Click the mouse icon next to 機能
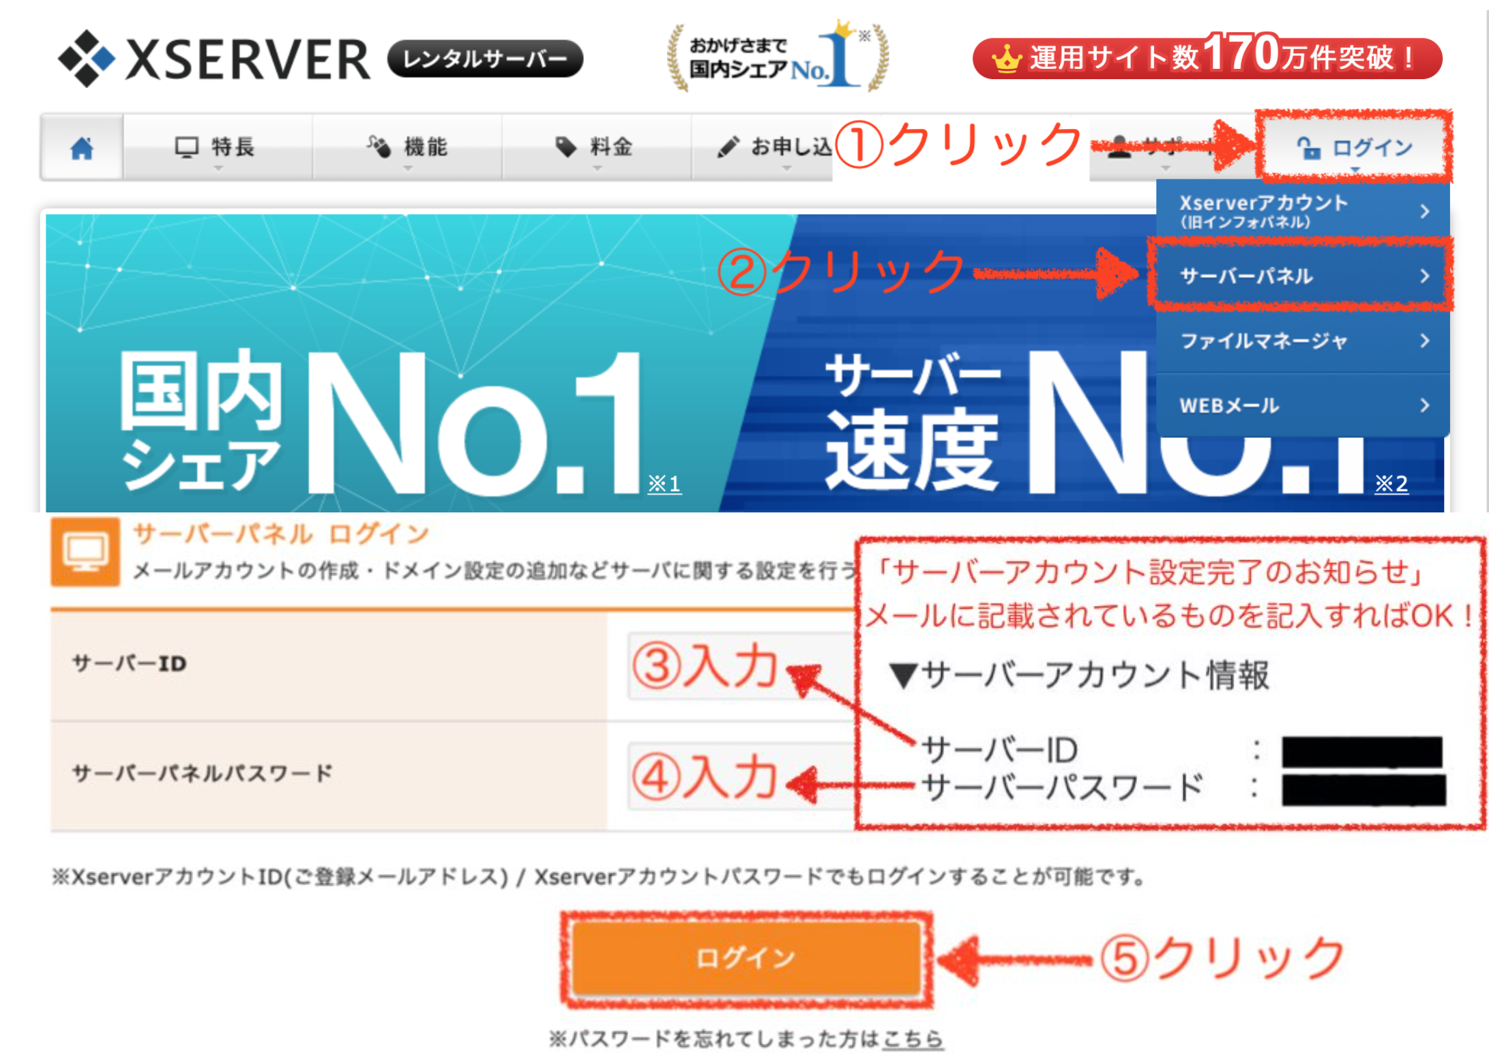Image resolution: width=1489 pixels, height=1061 pixels. [x=379, y=146]
